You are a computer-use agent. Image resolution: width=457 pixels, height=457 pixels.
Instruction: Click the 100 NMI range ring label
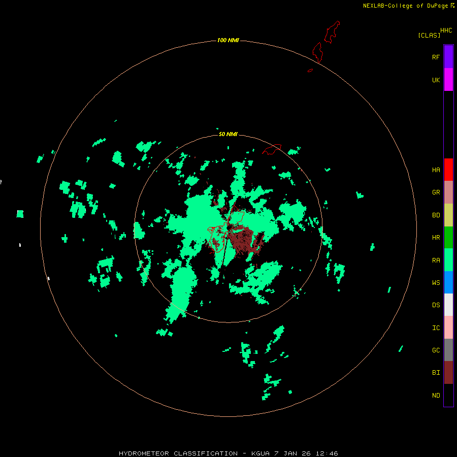tap(228, 40)
